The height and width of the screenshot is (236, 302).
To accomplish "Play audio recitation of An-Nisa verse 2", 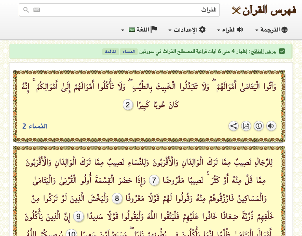I will [271, 126].
